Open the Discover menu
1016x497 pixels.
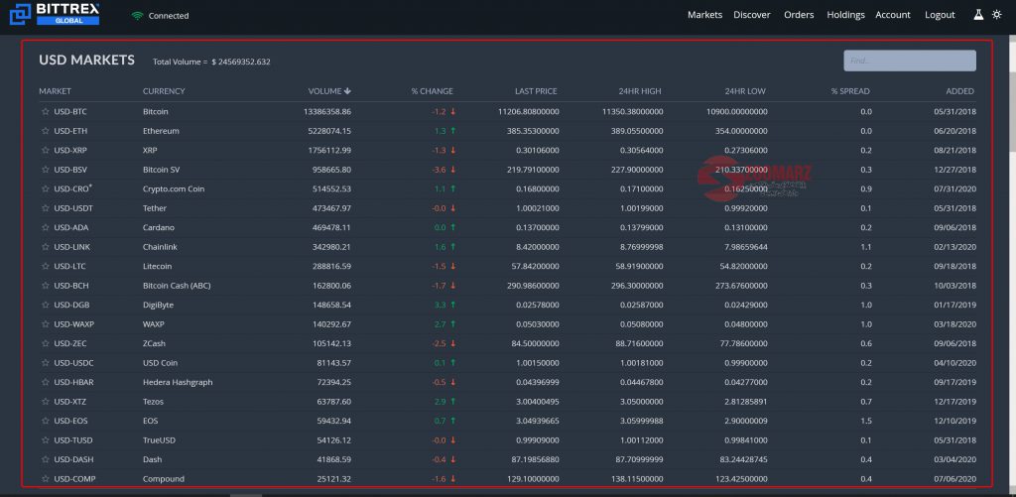pos(752,15)
